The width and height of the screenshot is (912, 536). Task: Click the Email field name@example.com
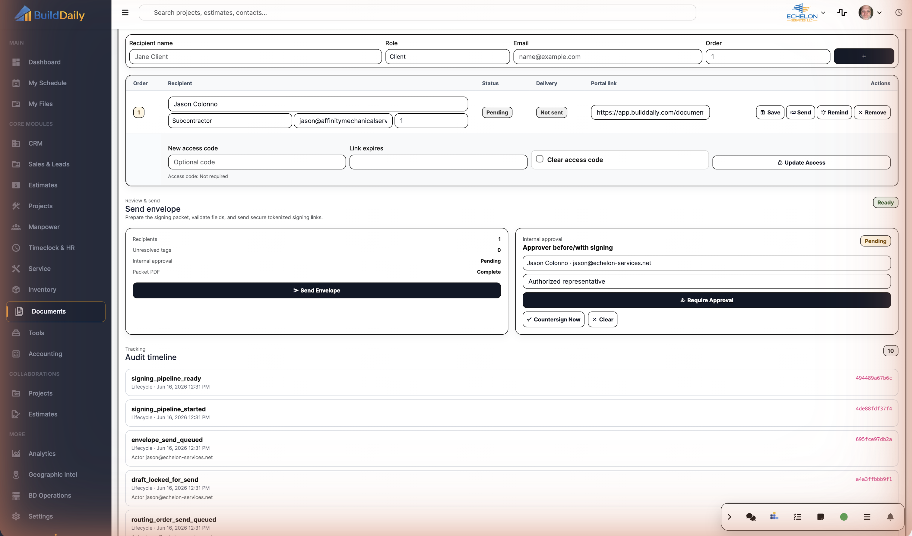click(608, 57)
